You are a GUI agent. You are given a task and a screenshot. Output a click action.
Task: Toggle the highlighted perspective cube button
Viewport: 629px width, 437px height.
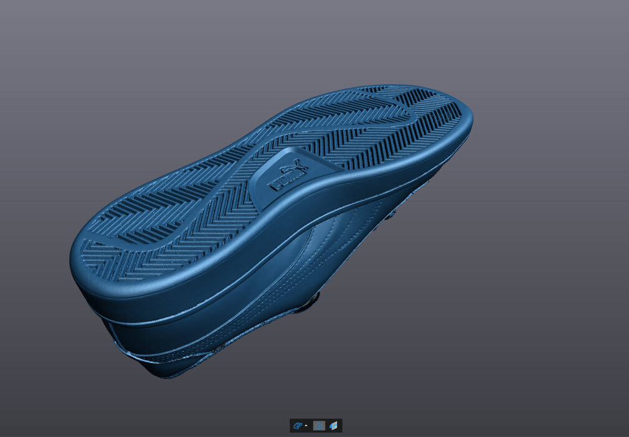pyautogui.click(x=319, y=426)
